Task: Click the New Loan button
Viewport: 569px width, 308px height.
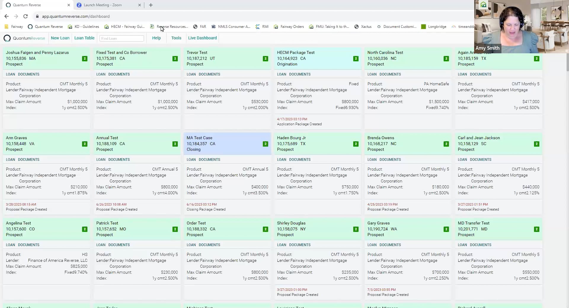Action: [x=60, y=38]
